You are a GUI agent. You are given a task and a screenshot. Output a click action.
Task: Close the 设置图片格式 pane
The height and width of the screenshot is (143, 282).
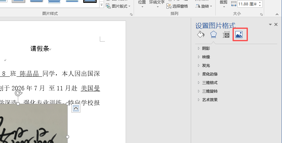pyautogui.click(x=276, y=24)
